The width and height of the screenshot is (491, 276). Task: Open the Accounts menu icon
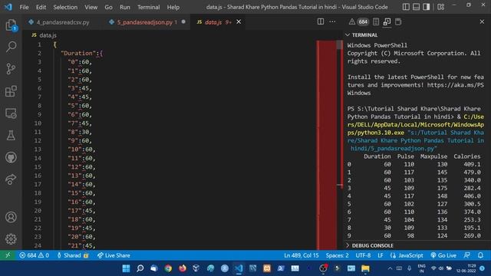11,217
